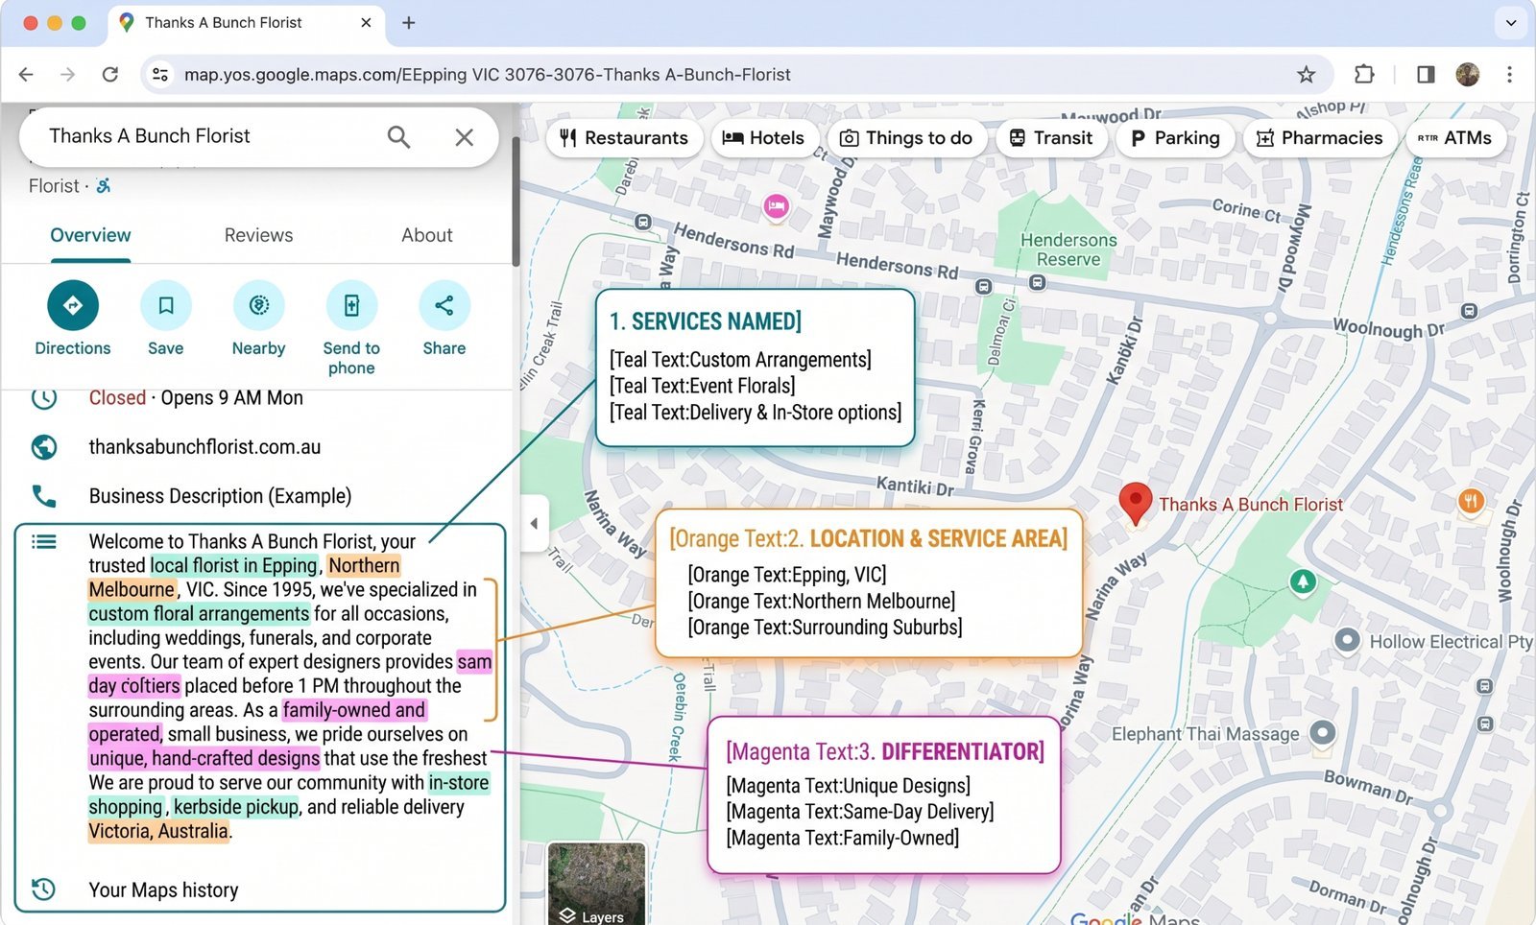1536x925 pixels.
Task: Click the bus stop icon on Woolnough Dr
Action: point(1469,311)
